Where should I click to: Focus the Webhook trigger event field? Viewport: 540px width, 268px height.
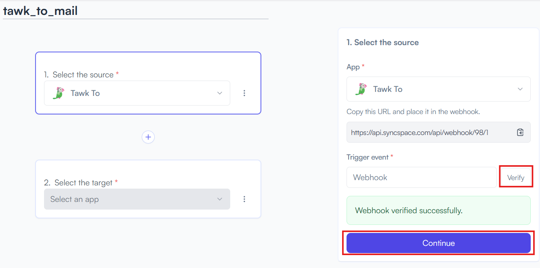[422, 177]
